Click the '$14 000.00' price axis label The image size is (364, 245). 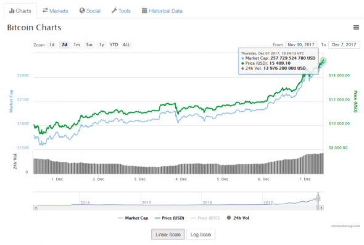[339, 75]
